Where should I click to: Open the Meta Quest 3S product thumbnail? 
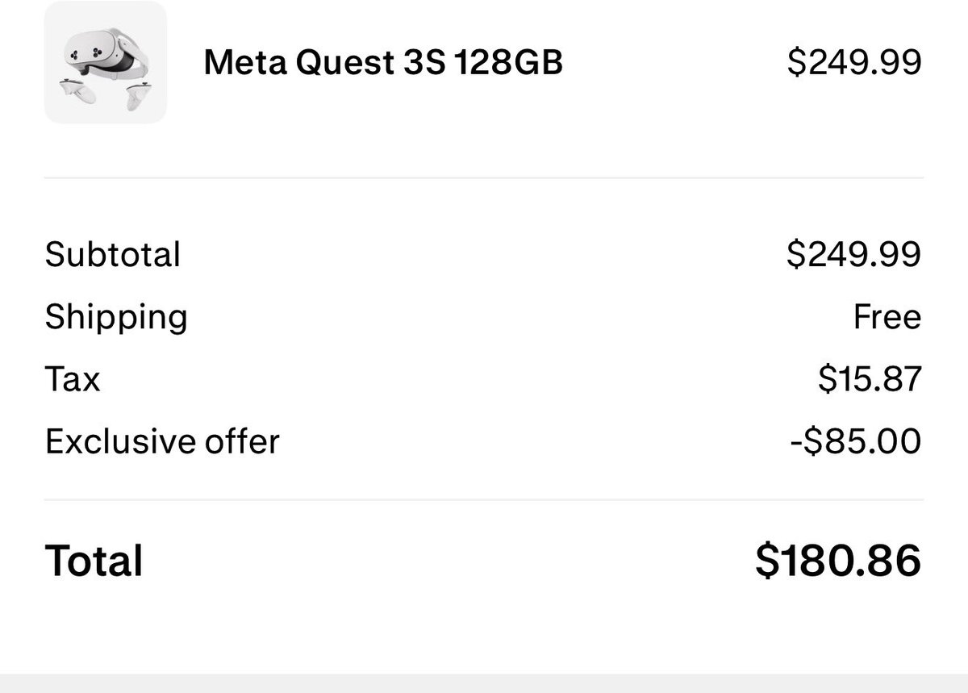pos(106,62)
